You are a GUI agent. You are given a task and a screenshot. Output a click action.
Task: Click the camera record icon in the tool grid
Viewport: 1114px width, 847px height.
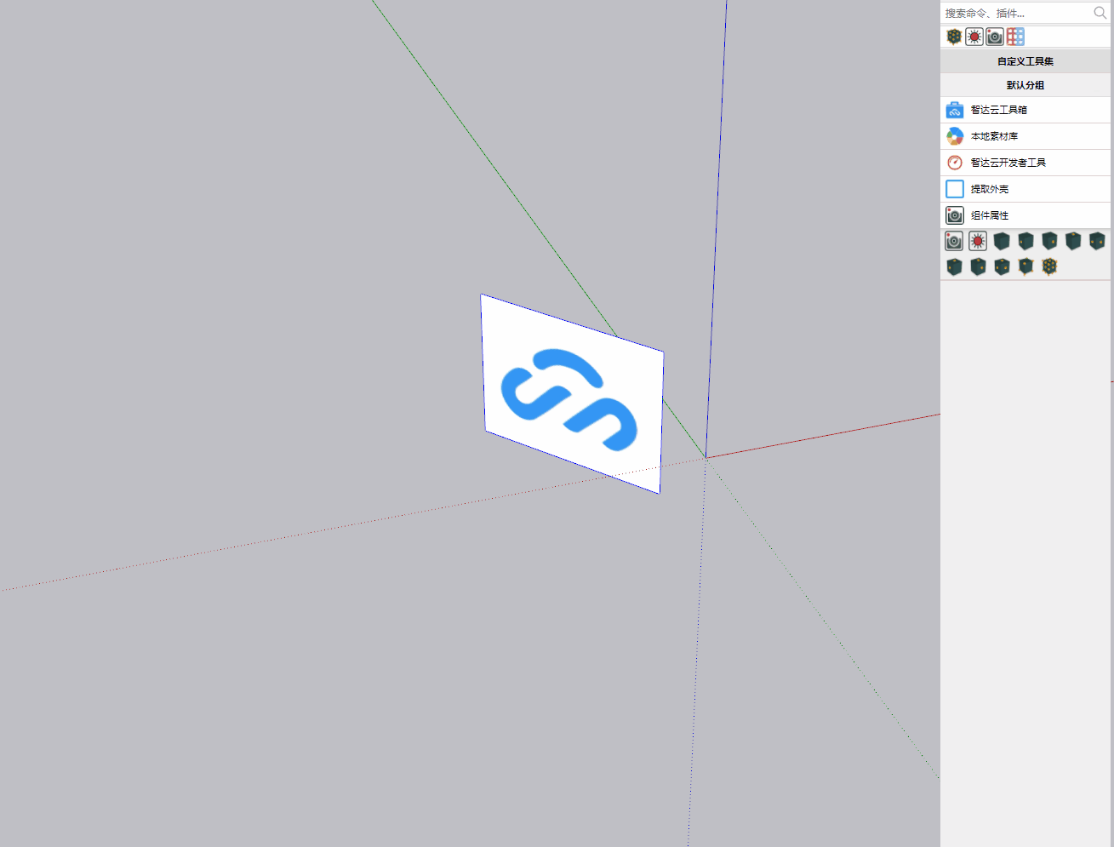[x=954, y=241]
